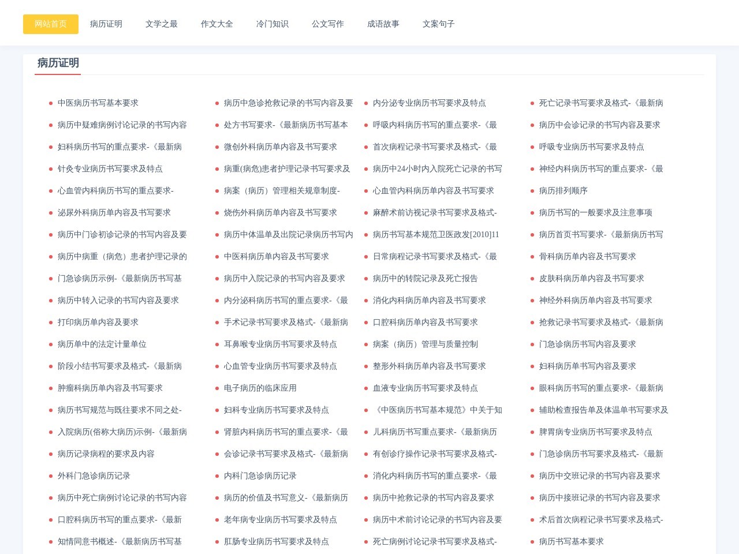The width and height of the screenshot is (739, 554).
Task: Open the 病历排列顺序 link
Action: click(563, 191)
